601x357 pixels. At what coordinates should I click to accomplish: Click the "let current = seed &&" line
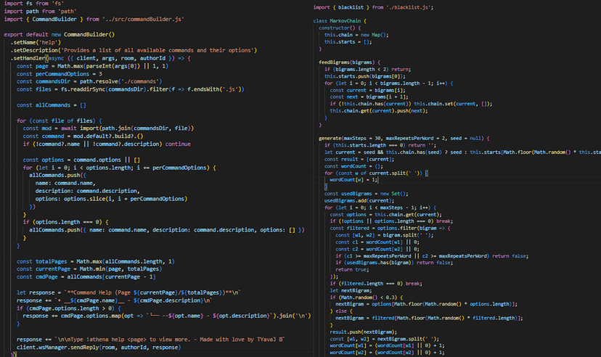(x=462, y=152)
